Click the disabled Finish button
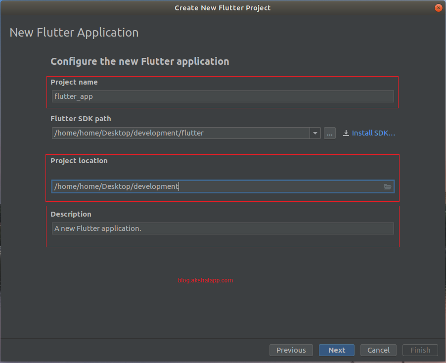 [420, 350]
